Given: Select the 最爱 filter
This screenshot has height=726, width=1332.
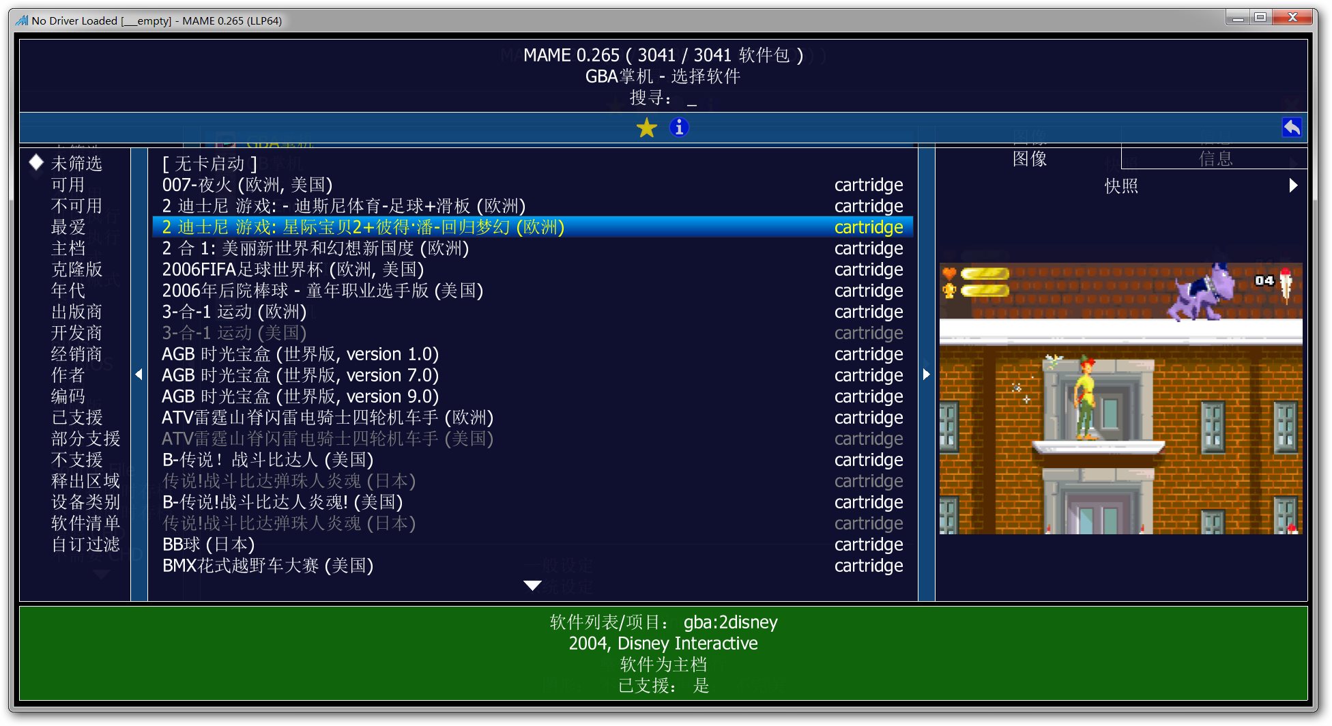Looking at the screenshot, I should [68, 227].
